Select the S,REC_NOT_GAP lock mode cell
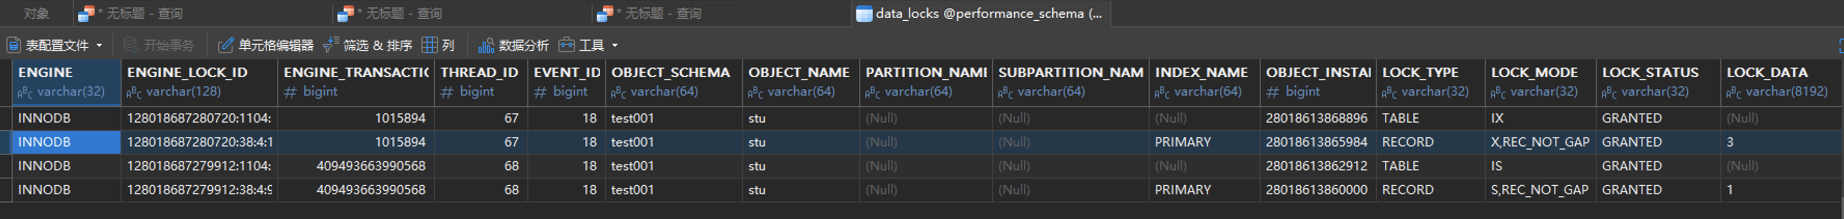This screenshot has width=1844, height=219. 1539,189
